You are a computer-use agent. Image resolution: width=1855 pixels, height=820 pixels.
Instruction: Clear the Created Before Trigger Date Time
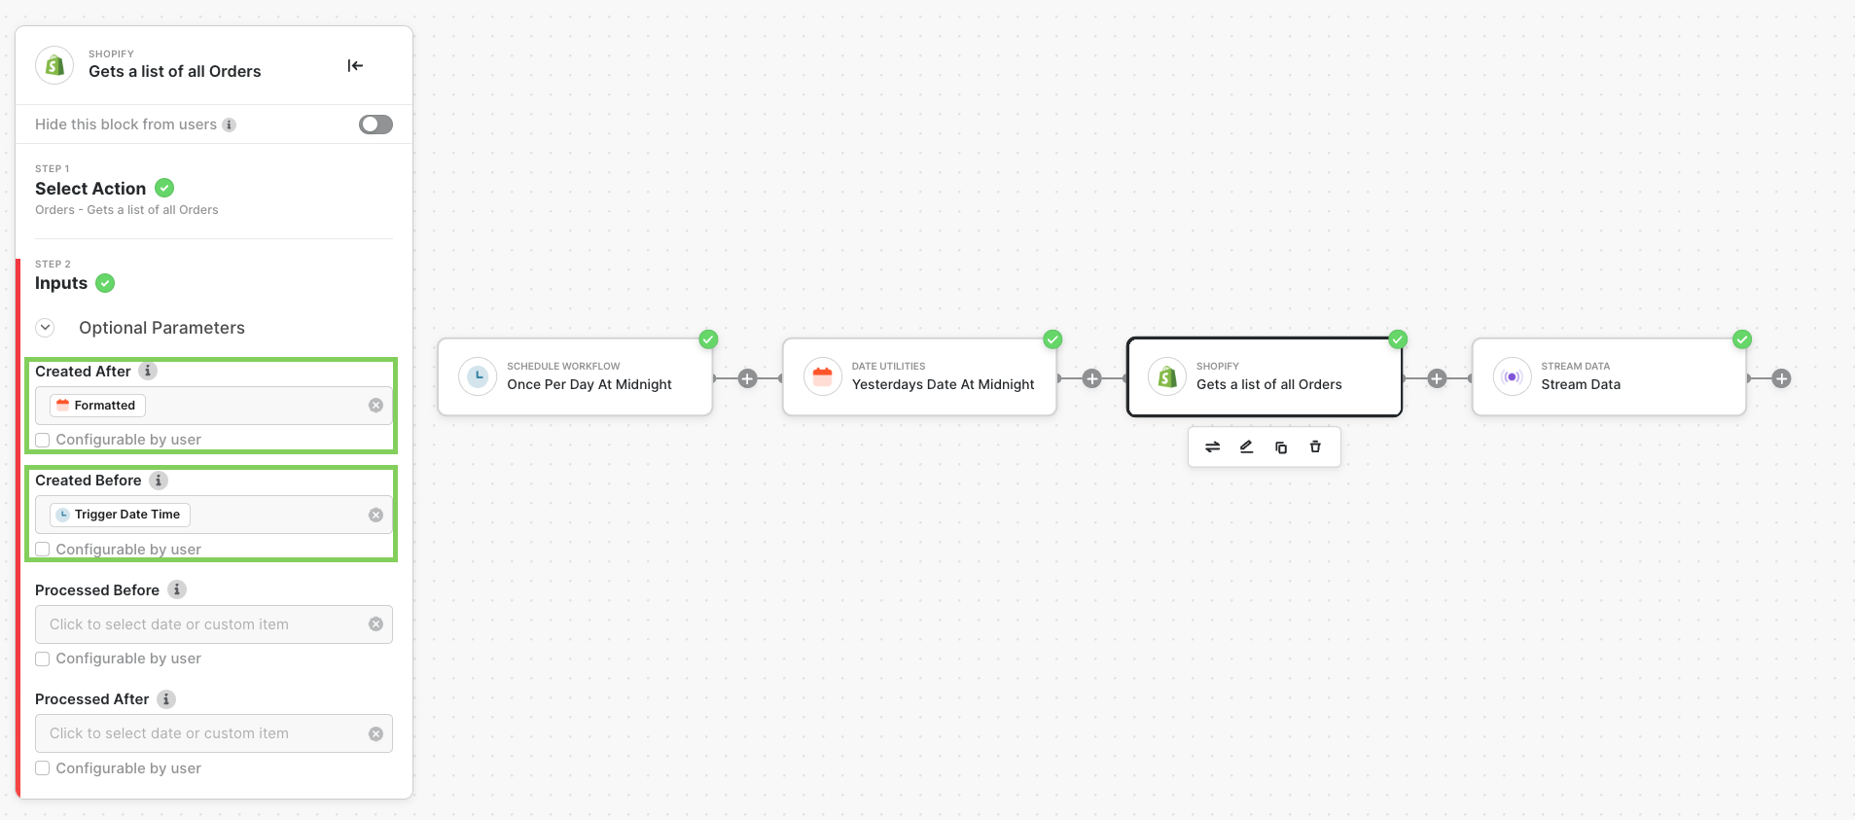click(x=375, y=516)
